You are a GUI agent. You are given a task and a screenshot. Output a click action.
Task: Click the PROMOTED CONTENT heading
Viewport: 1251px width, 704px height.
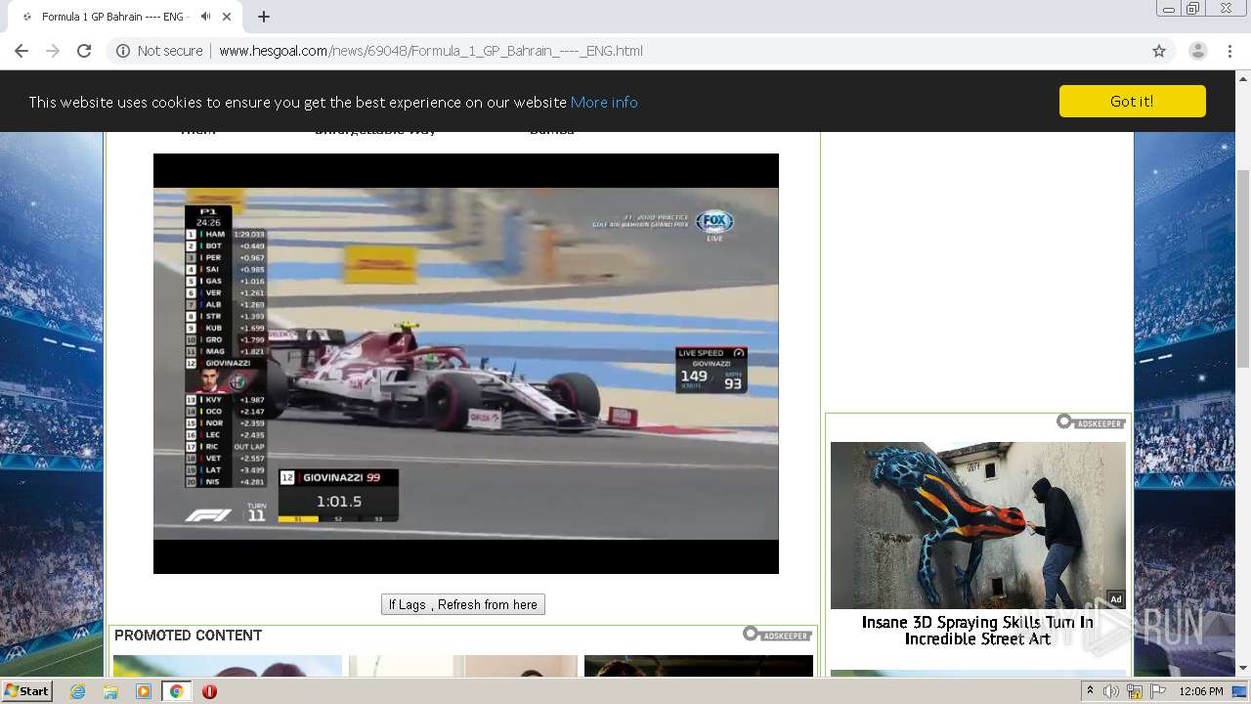click(x=188, y=636)
